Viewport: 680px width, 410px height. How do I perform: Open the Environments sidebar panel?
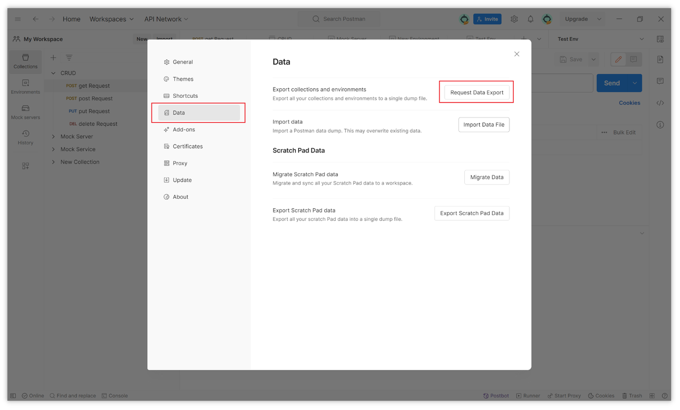(x=25, y=87)
